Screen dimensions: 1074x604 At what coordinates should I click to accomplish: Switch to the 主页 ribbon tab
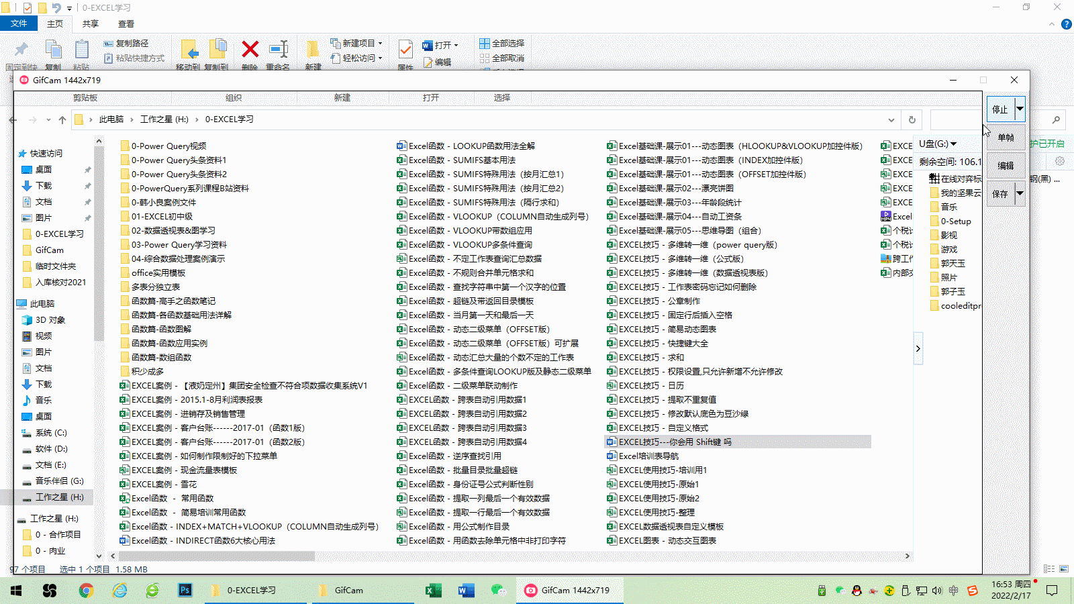(x=55, y=24)
